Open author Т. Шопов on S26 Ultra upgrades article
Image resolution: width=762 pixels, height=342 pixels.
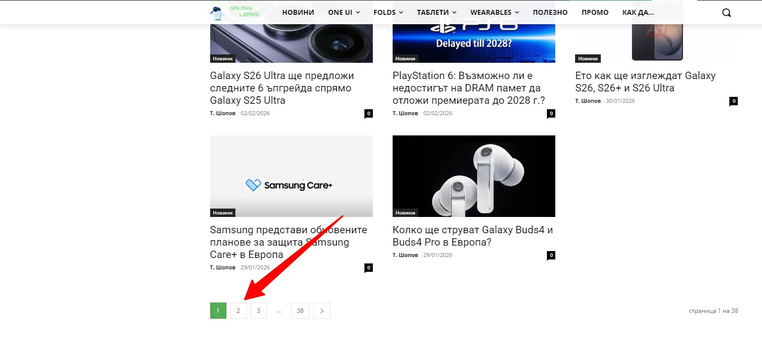tap(223, 113)
